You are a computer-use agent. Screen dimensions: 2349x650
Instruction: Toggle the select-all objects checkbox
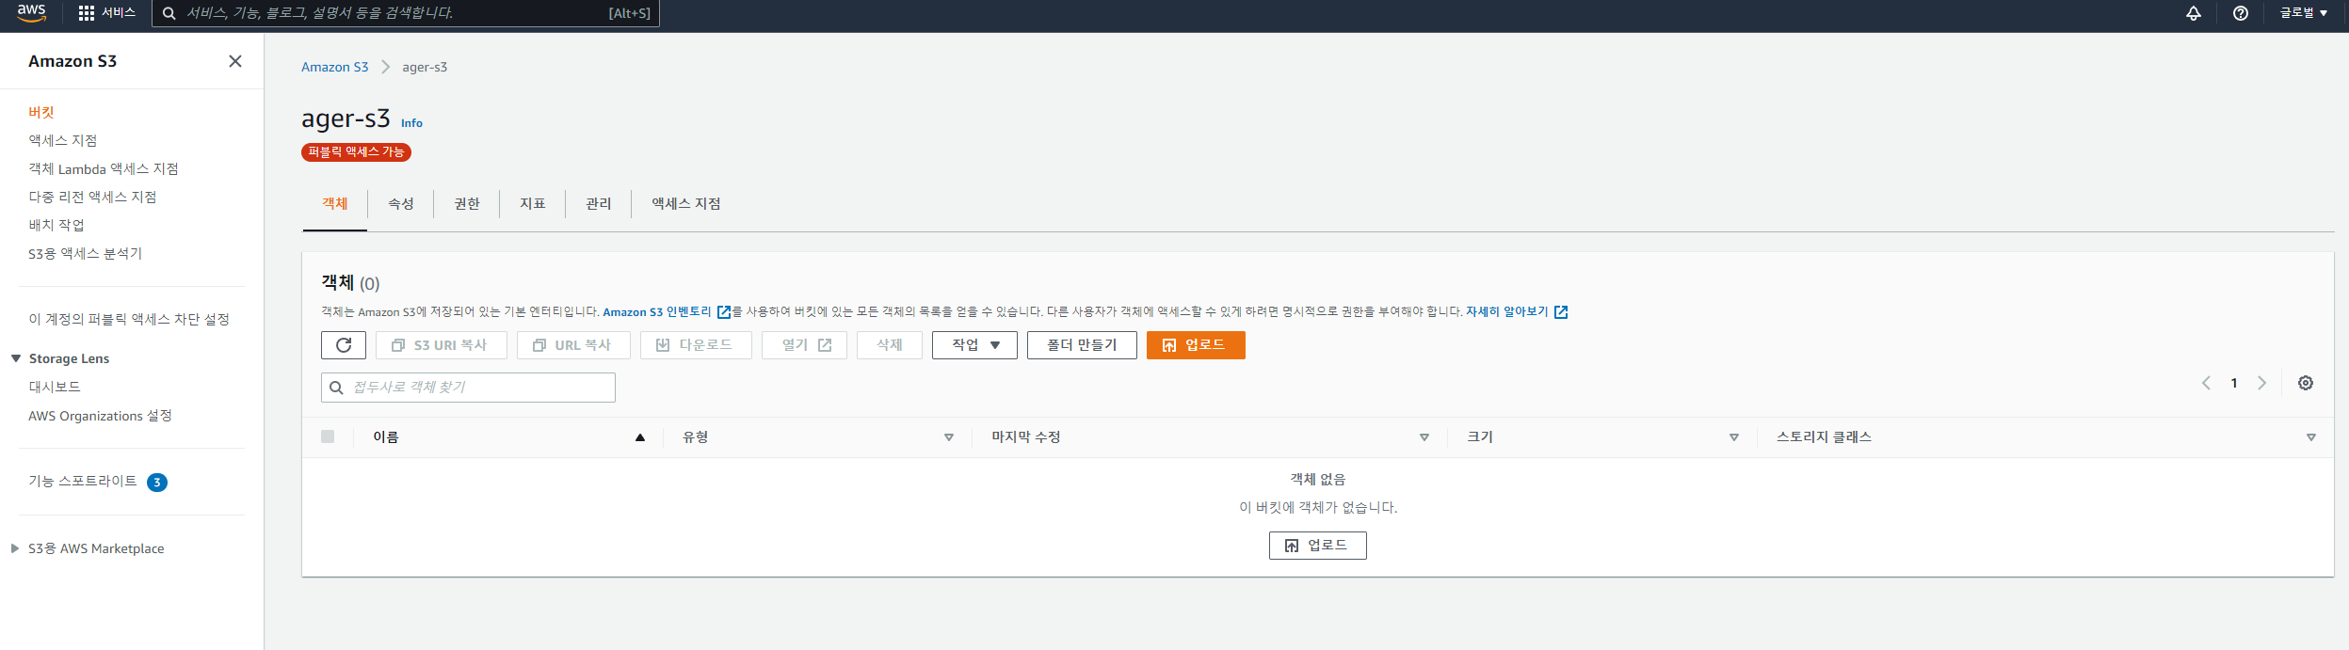click(328, 436)
